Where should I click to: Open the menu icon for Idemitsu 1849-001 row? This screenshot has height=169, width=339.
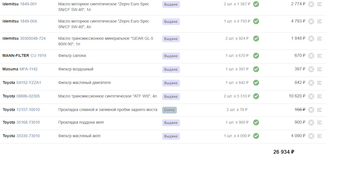click(x=319, y=4)
